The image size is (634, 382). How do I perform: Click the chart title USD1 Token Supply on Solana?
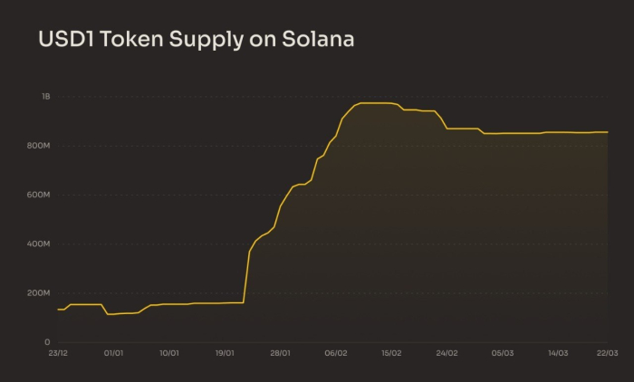pos(195,40)
